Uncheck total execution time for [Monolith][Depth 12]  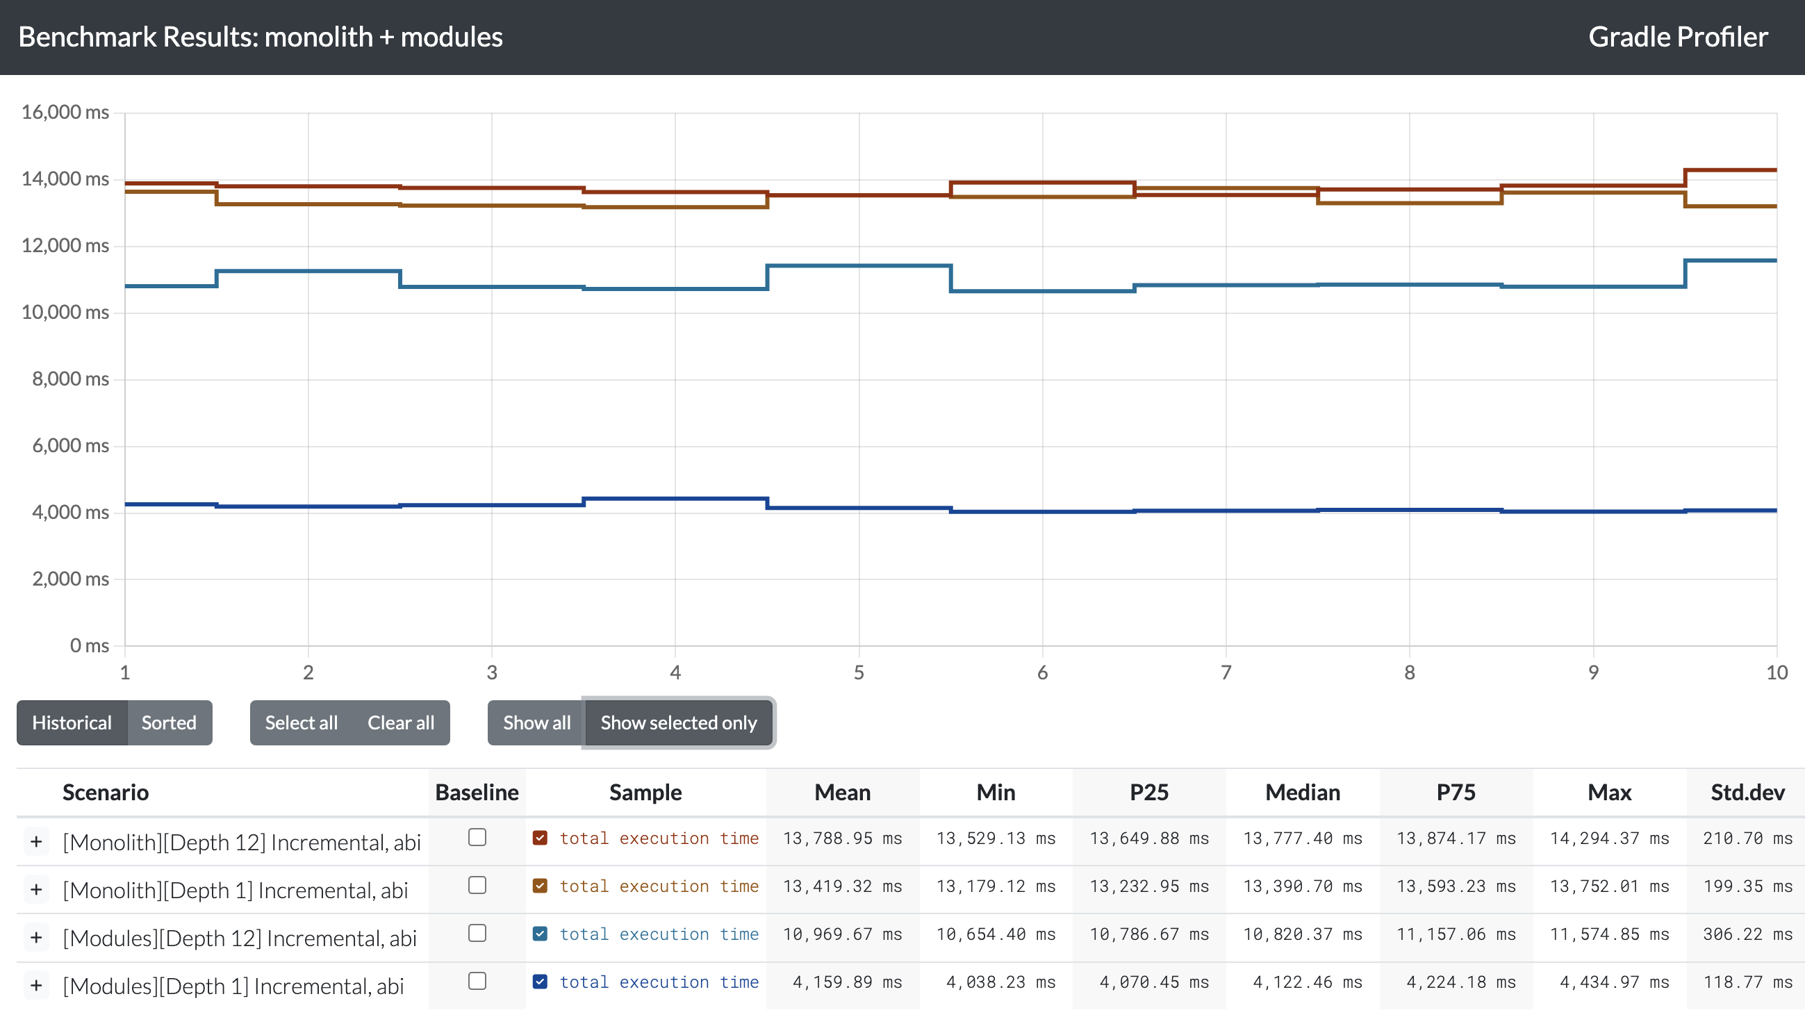[541, 838]
